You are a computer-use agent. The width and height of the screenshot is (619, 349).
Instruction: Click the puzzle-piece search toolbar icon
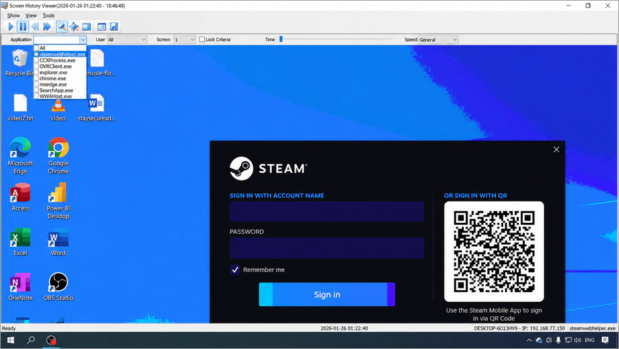(74, 27)
